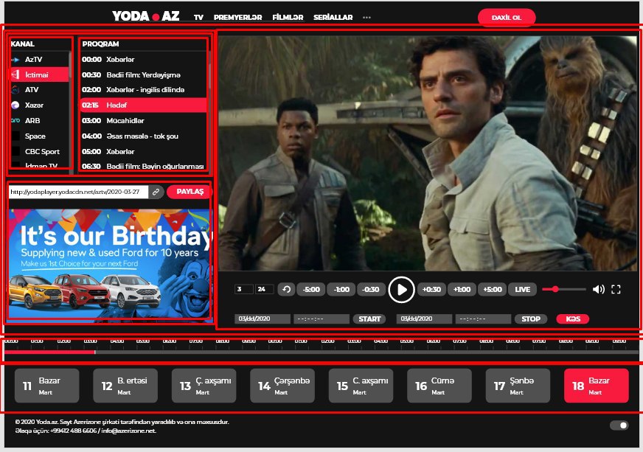Open Xəbərlər - ingilis dilində program

pyautogui.click(x=143, y=90)
